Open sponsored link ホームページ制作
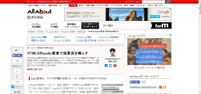The width and height of the screenshot is (201, 94). (x=84, y=37)
